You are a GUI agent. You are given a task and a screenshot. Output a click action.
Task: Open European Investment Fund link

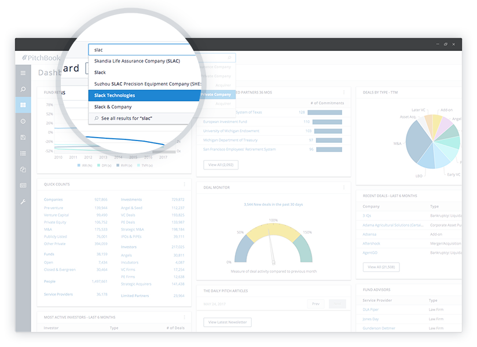(x=225, y=121)
